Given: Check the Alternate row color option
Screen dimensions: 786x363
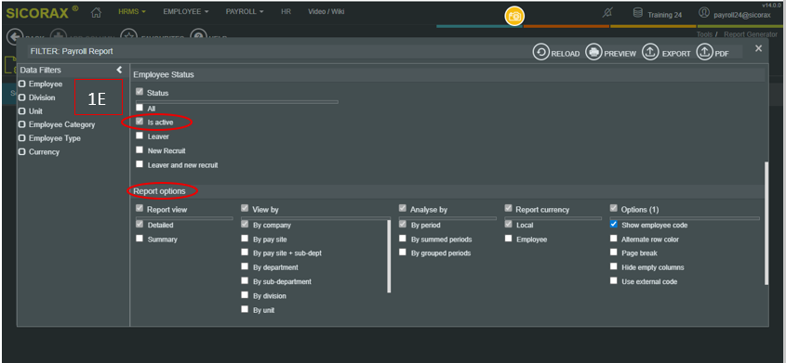Looking at the screenshot, I should [x=614, y=239].
